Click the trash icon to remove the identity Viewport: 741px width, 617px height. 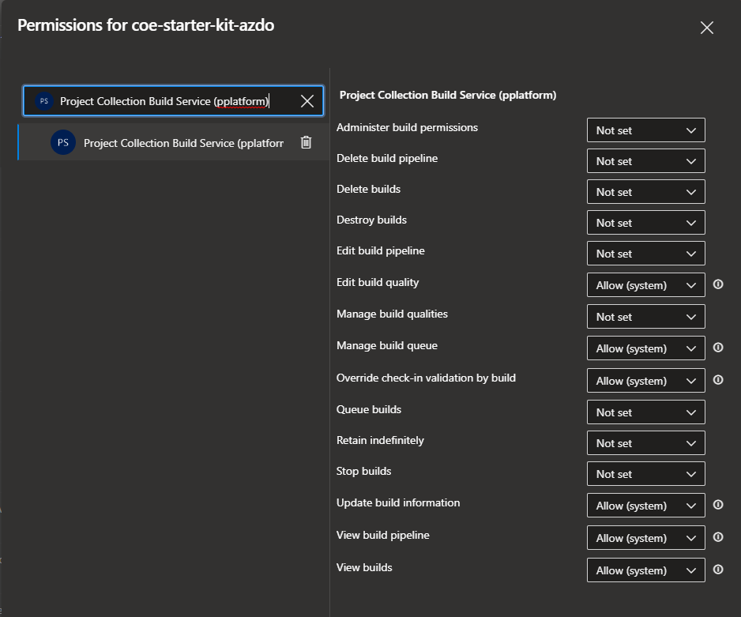[307, 141]
